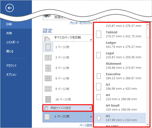Select the 6 pages per sheet icon
Image resolution: width=152 pixels, height=128 pixels.
(48, 78)
